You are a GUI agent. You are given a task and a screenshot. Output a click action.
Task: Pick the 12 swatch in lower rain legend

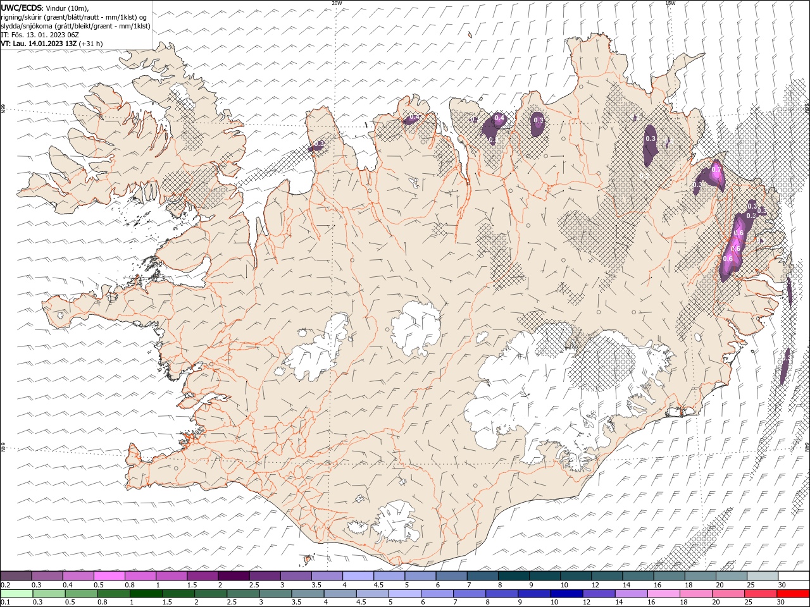pos(599,593)
